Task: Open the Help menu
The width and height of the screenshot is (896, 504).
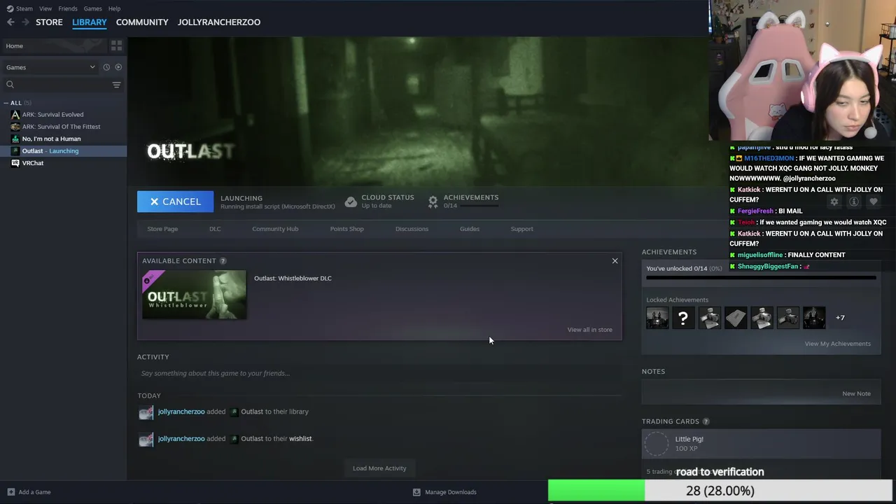Action: 114,8
